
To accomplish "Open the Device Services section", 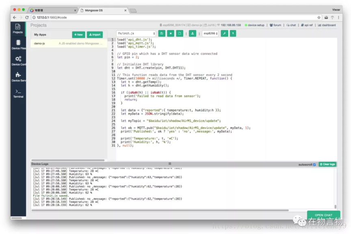I will click(x=18, y=77).
